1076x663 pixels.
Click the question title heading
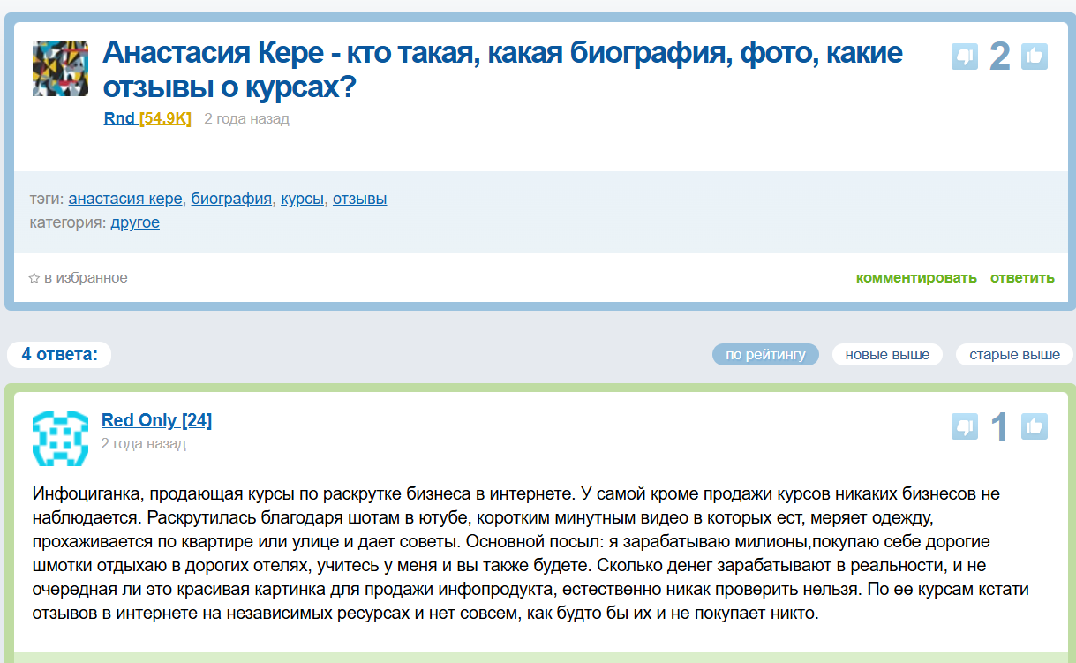(x=502, y=70)
